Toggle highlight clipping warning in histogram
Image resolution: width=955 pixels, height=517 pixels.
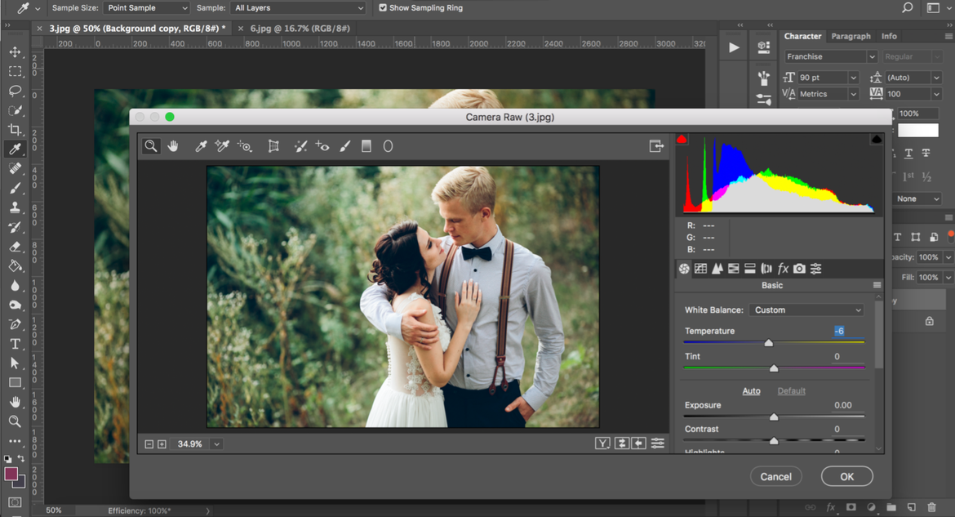click(x=877, y=140)
